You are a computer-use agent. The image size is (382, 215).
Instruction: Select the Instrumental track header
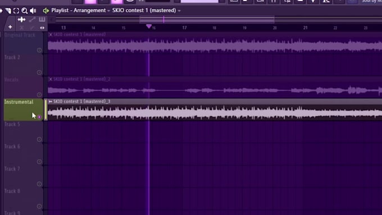coord(23,110)
